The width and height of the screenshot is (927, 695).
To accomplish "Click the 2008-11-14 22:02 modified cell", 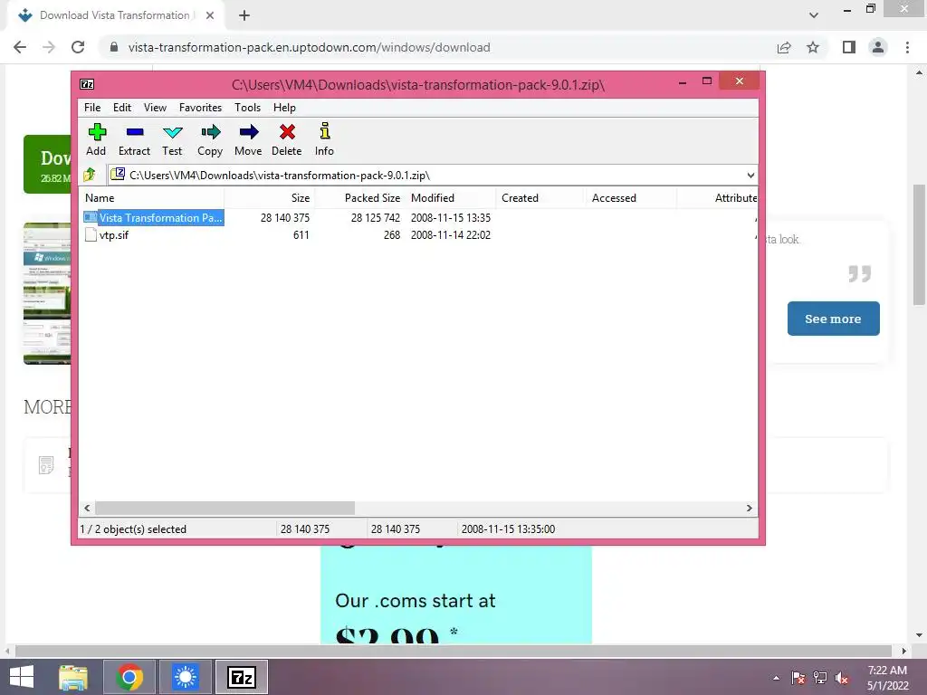I will [451, 234].
